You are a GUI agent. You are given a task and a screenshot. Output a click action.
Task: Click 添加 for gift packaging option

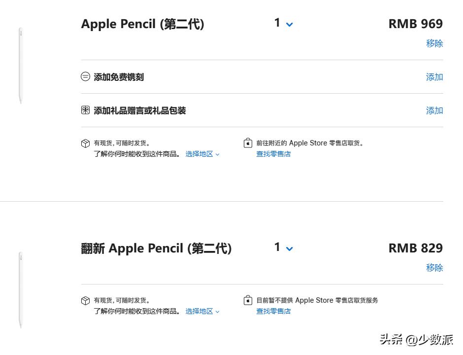434,110
